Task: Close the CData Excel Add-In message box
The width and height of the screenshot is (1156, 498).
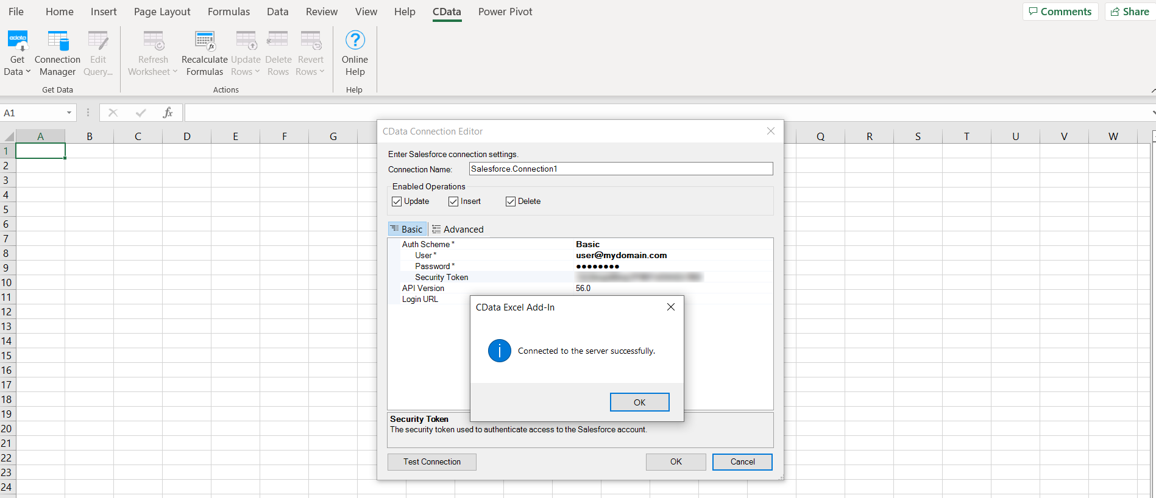Action: [670, 307]
